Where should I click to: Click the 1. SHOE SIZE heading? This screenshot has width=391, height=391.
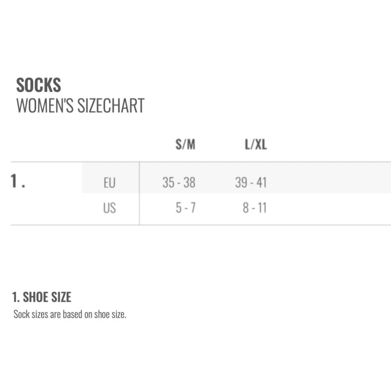point(42,297)
